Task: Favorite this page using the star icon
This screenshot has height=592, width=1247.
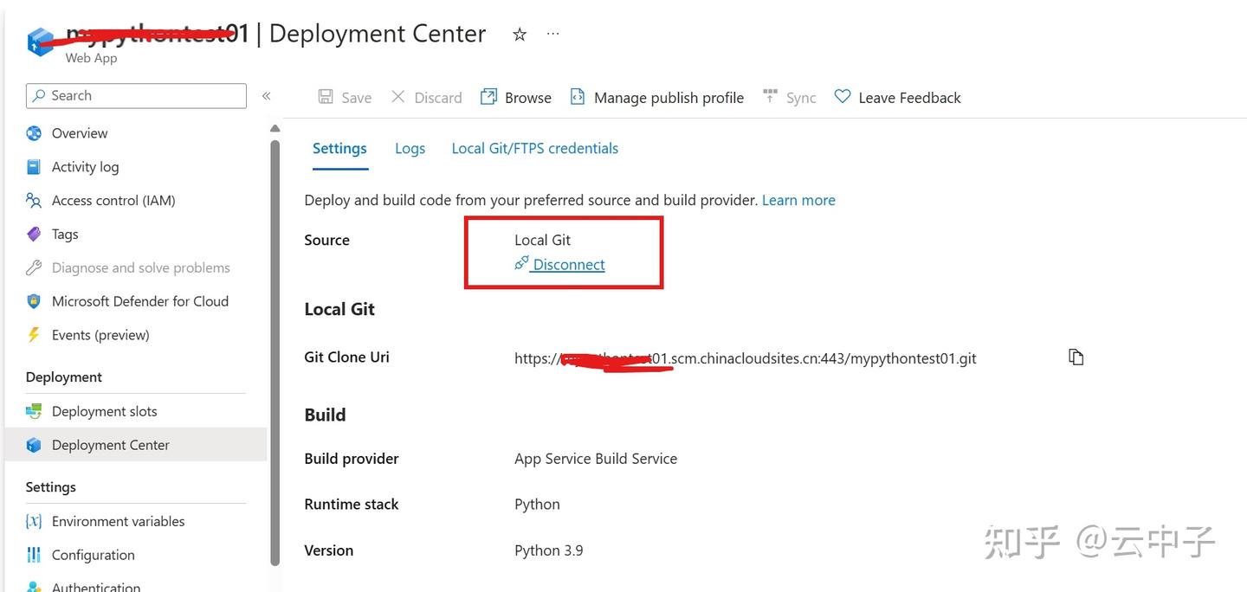Action: (x=518, y=34)
